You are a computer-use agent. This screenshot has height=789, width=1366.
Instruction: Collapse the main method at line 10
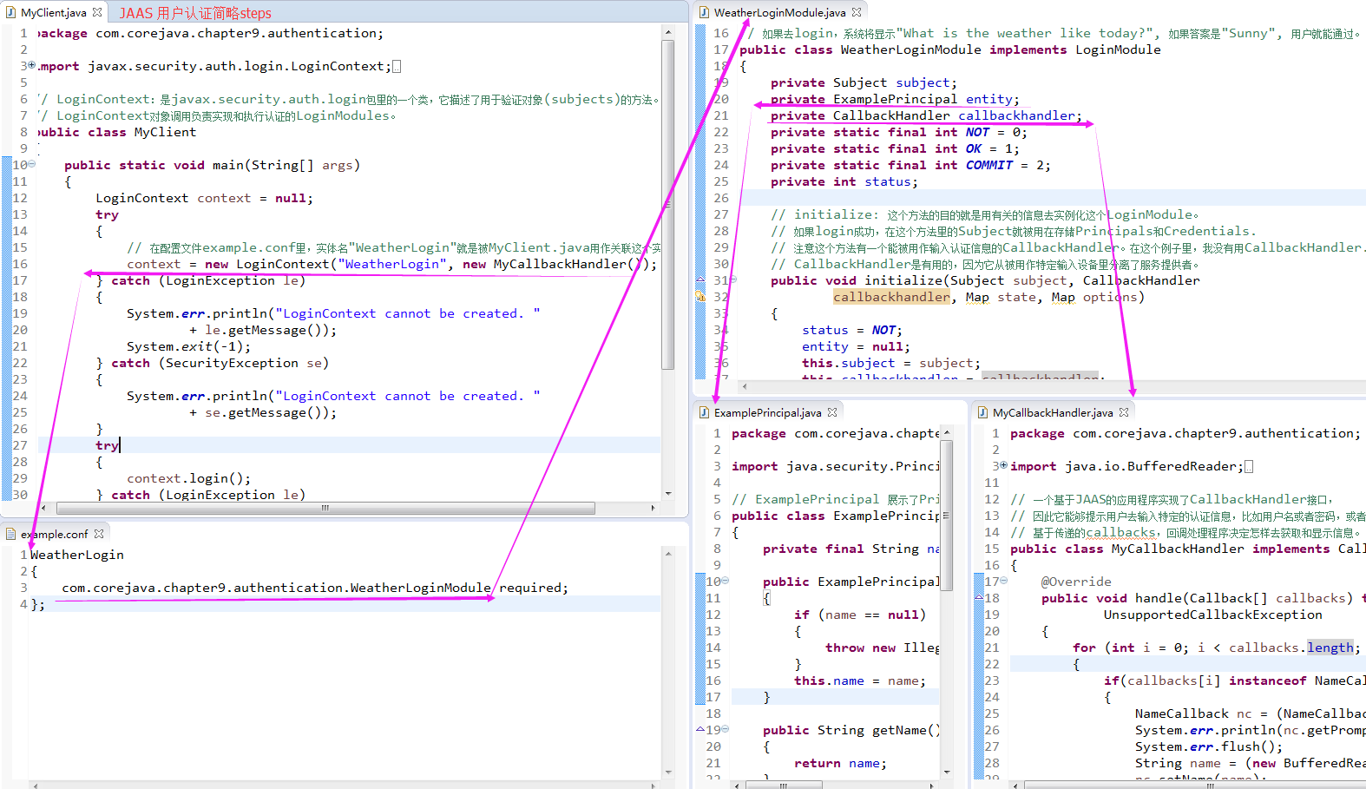pyautogui.click(x=32, y=165)
